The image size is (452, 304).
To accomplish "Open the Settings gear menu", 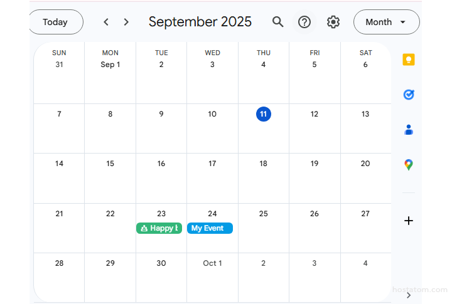I will (333, 22).
